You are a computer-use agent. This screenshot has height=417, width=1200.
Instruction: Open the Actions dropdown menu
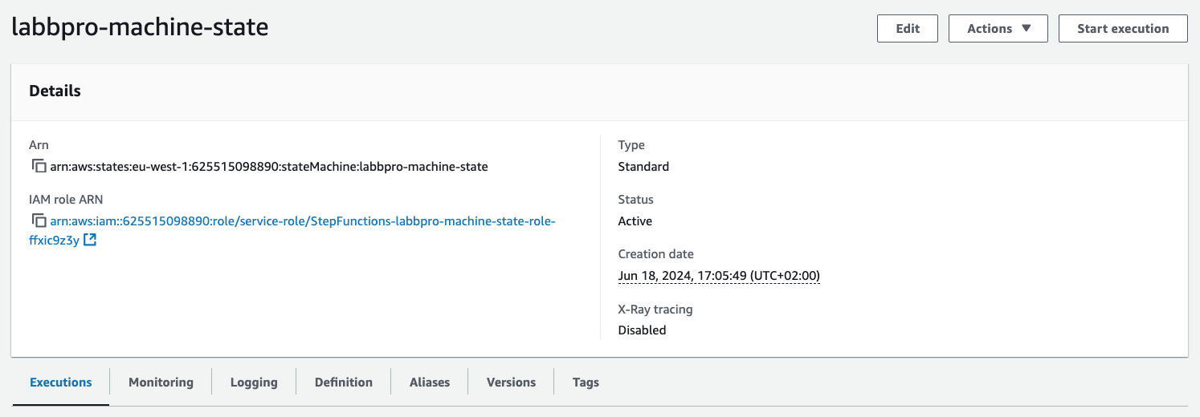point(998,28)
